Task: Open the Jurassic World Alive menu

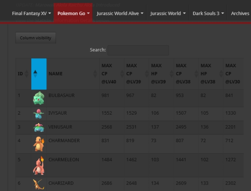Action: point(120,13)
